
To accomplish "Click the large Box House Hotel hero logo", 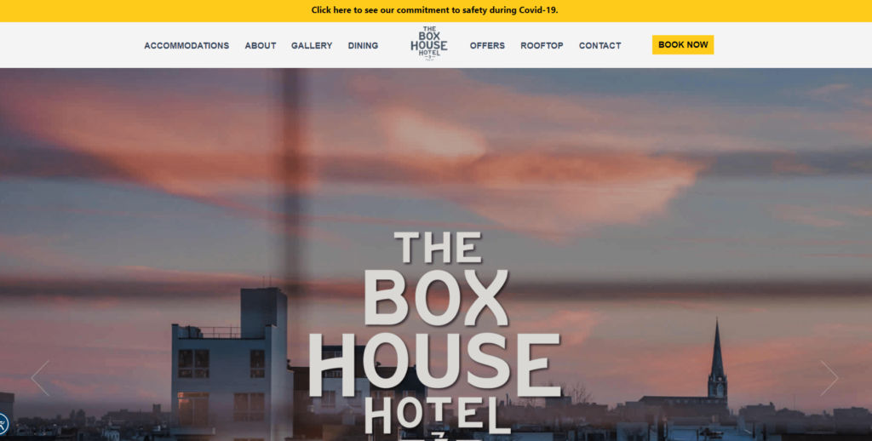I will click(x=434, y=335).
